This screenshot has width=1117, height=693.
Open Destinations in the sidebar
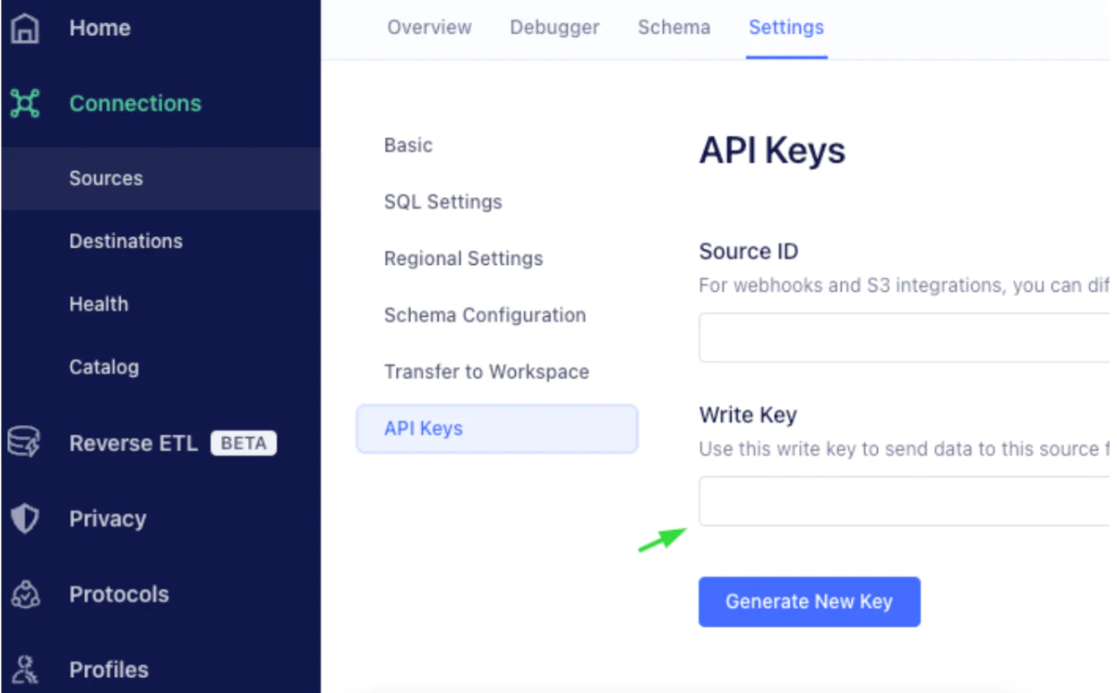[x=125, y=241]
